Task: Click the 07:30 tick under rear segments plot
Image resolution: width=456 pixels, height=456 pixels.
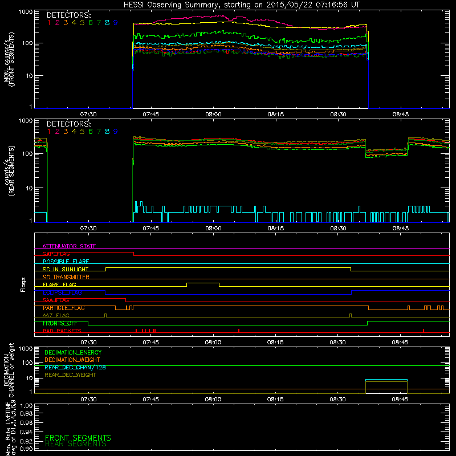Action: pos(88,229)
